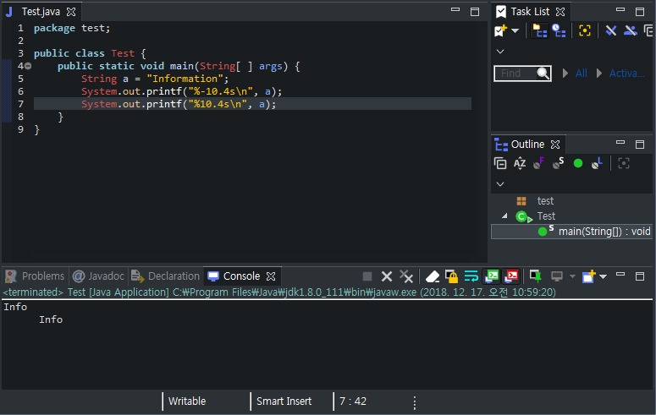Click Smart Insert status bar entry
This screenshot has width=656, height=415.
284,401
